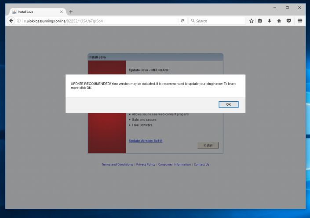Minimize the browser window
The height and width of the screenshot is (218, 310).
click(275, 7)
